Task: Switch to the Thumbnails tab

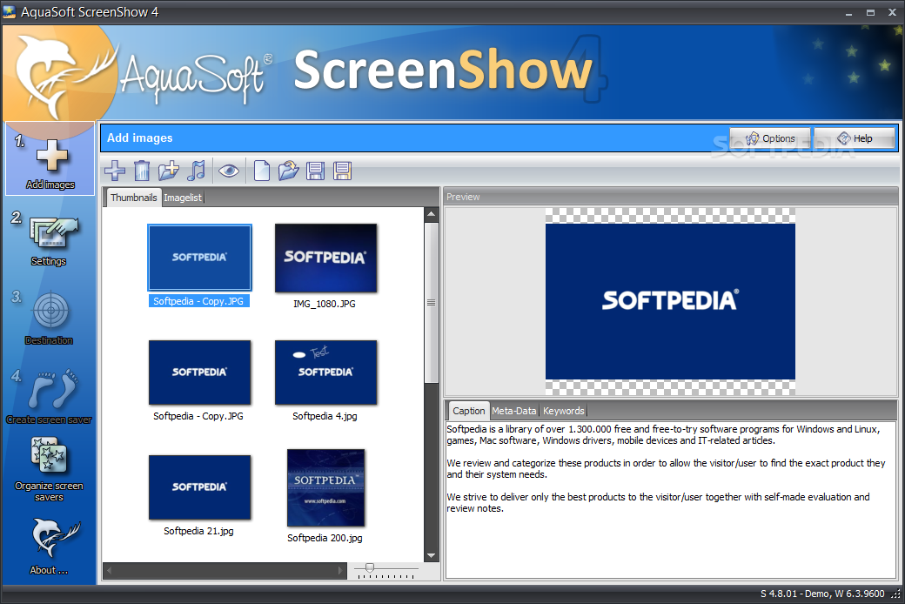Action: point(133,198)
